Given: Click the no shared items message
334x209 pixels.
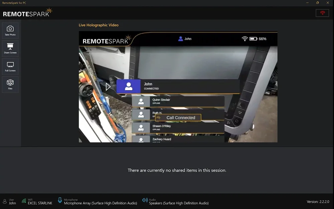Looking at the screenshot, I should pos(177,170).
